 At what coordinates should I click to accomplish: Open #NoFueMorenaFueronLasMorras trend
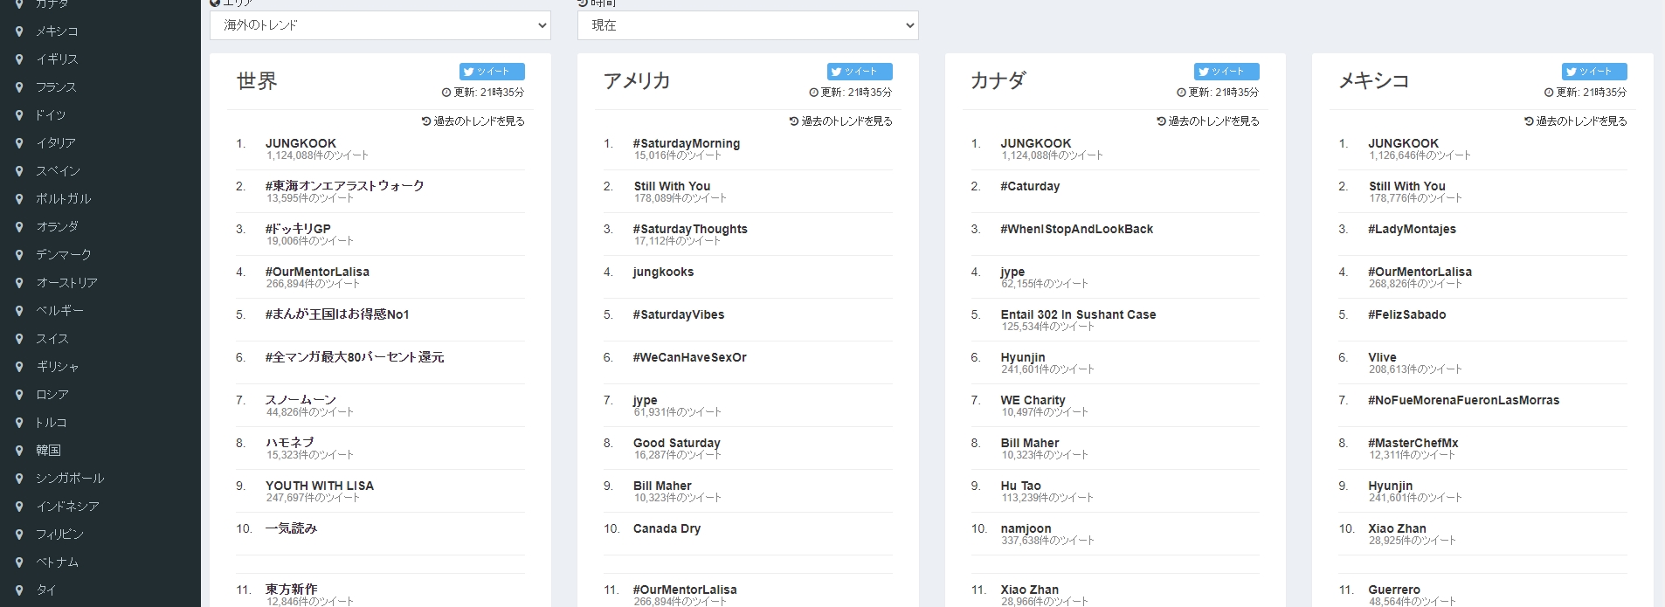point(1463,400)
